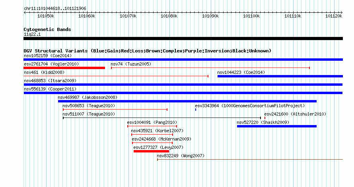Screen dimensions: 354x187
Task: Open the 'nsv527220 (Shaikh2009)' label
Action: coord(263,122)
